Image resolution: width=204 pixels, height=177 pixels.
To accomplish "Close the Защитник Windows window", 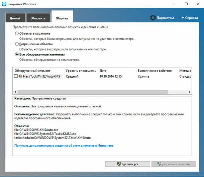I will click(x=198, y=4).
